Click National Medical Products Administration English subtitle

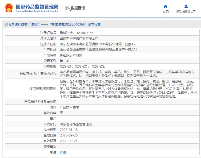click(x=37, y=11)
